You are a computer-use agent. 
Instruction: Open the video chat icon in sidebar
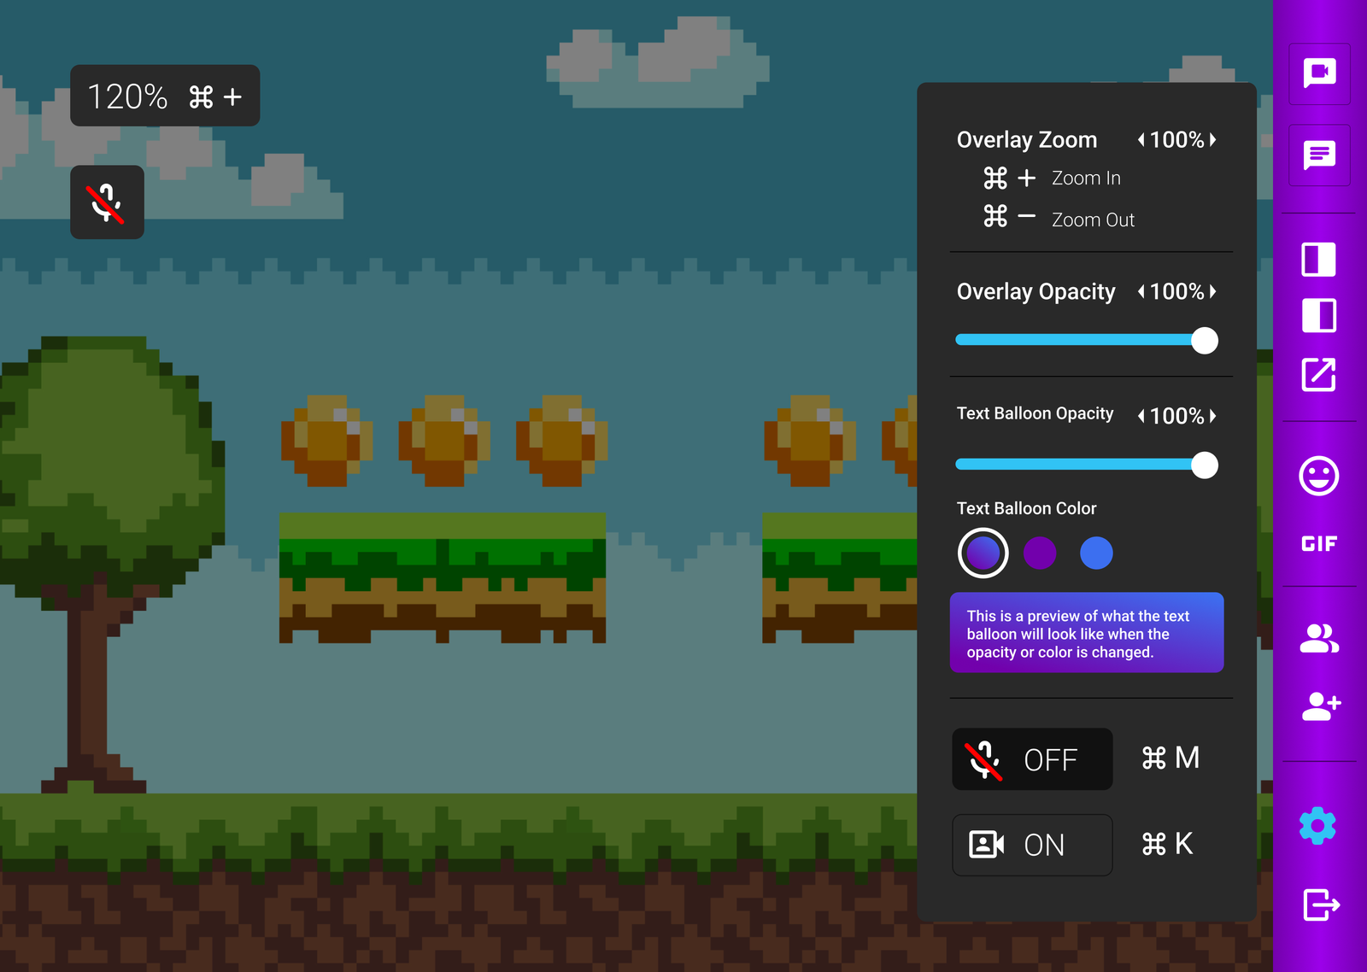tap(1319, 74)
